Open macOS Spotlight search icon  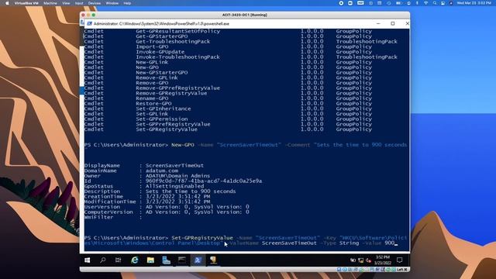435,3
